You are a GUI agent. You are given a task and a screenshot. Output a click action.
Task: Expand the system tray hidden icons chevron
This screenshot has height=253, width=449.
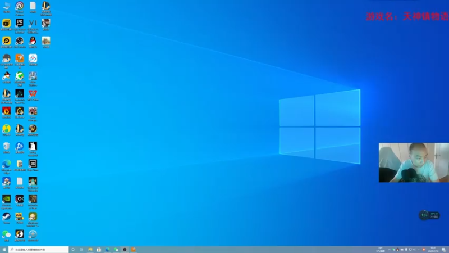(x=389, y=250)
